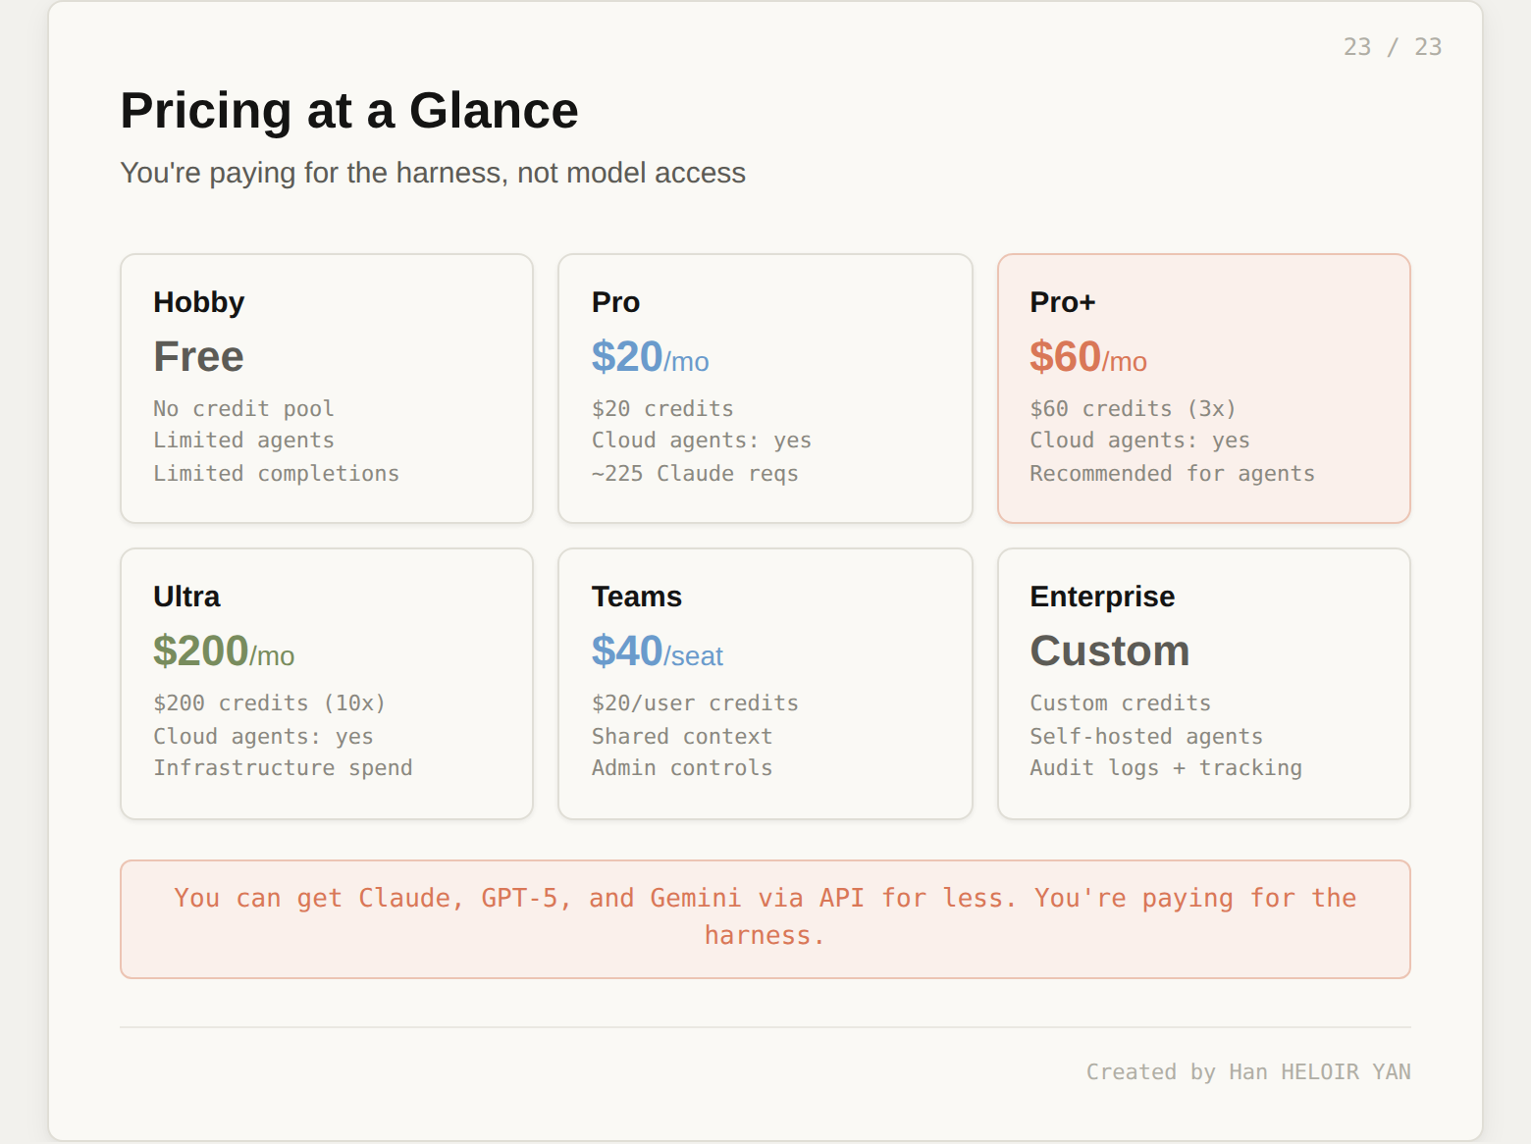Click the 23 / 23 slide counter

[1392, 47]
